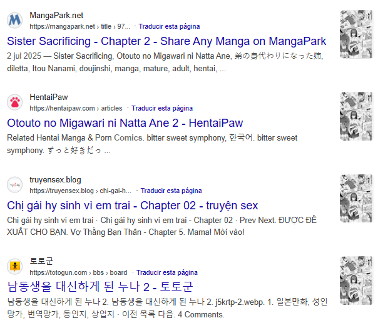378x323 pixels.
Task: Click the '2 jul 2025' snippet text
Action: point(24,56)
